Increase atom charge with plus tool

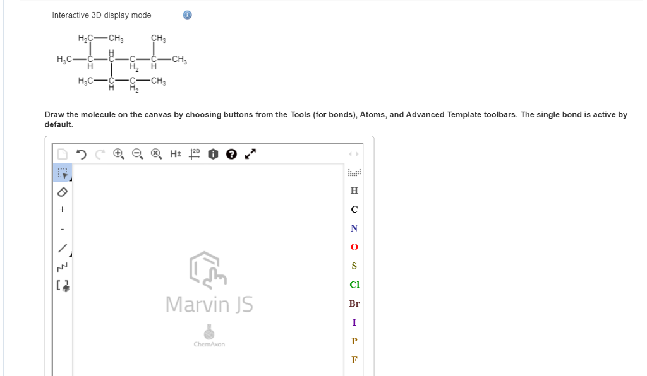point(62,208)
